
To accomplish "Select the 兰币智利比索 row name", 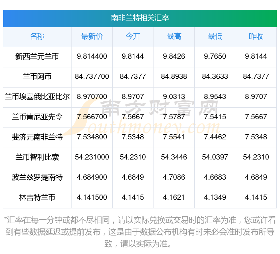I will [x=37, y=157].
